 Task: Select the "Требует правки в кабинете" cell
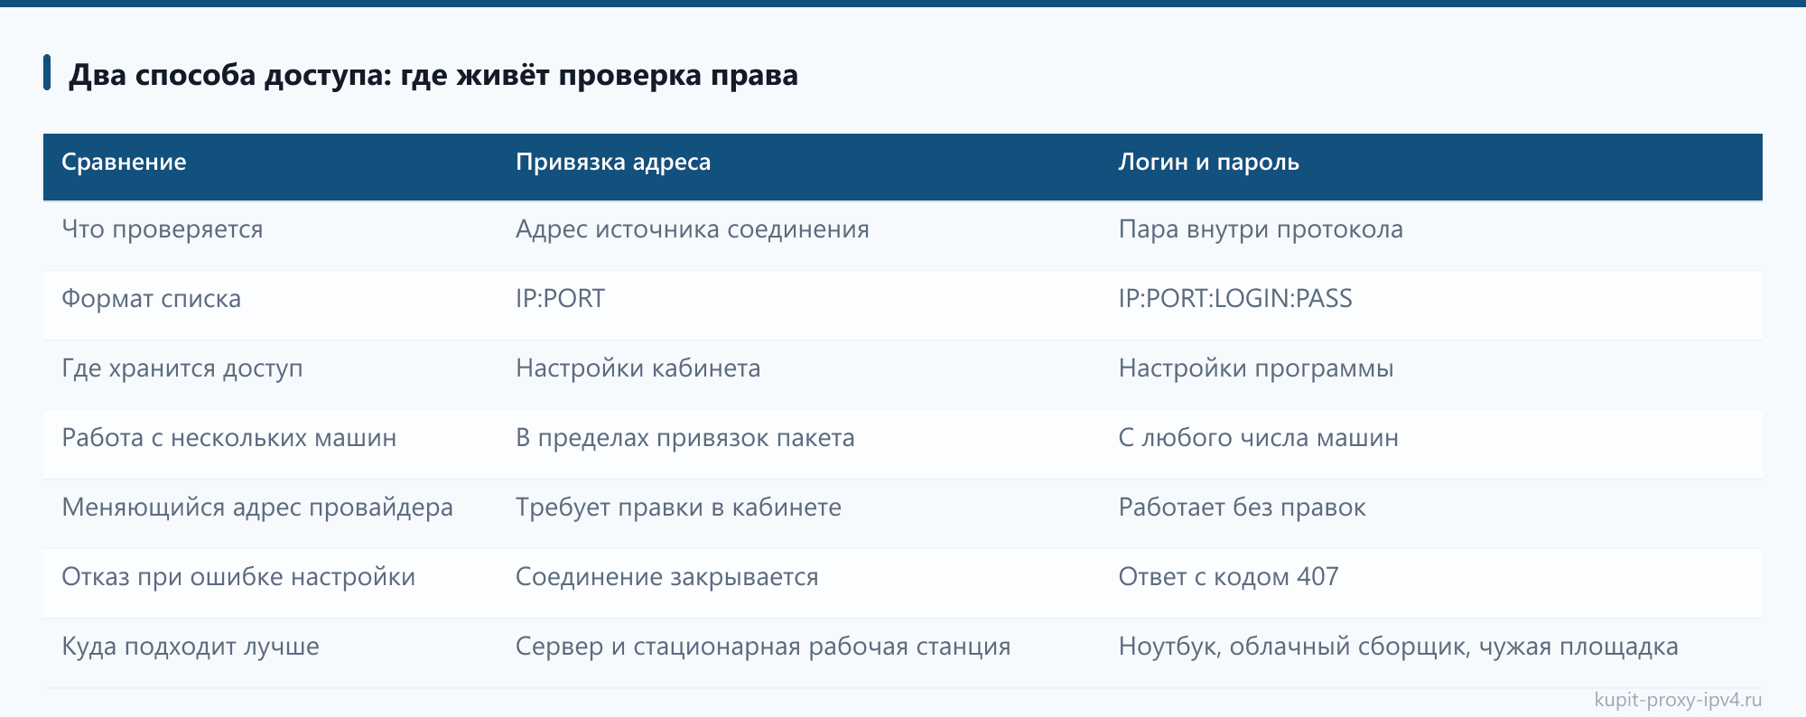coord(679,507)
